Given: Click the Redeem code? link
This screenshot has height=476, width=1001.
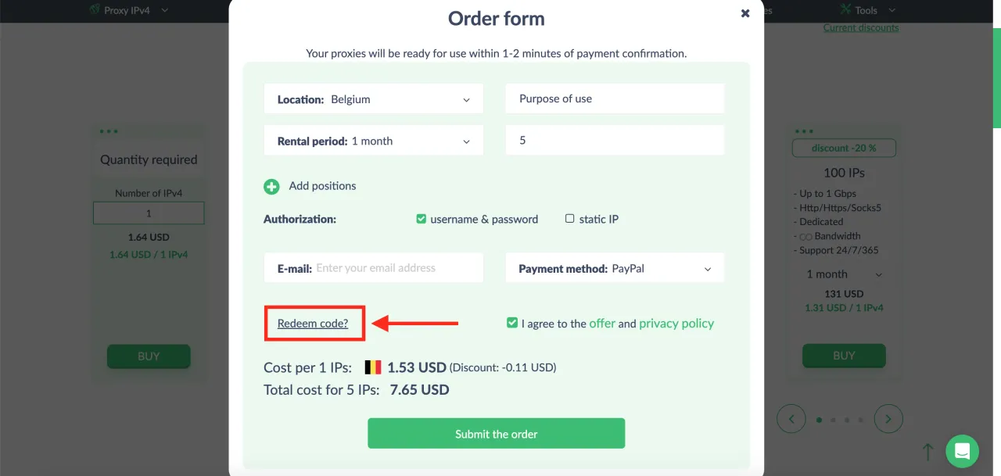Looking at the screenshot, I should point(313,324).
